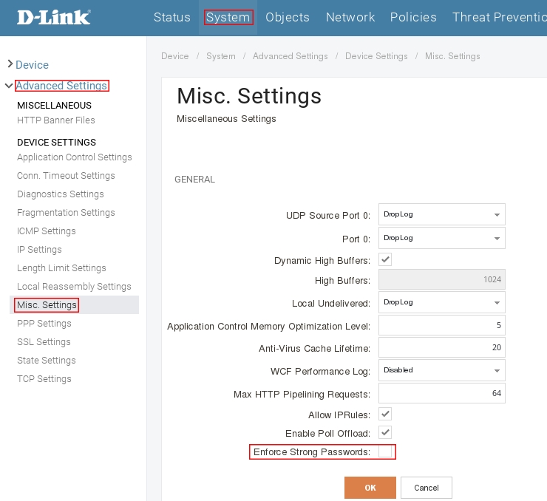Open the Network menu tab
The width and height of the screenshot is (547, 501).
(x=350, y=17)
